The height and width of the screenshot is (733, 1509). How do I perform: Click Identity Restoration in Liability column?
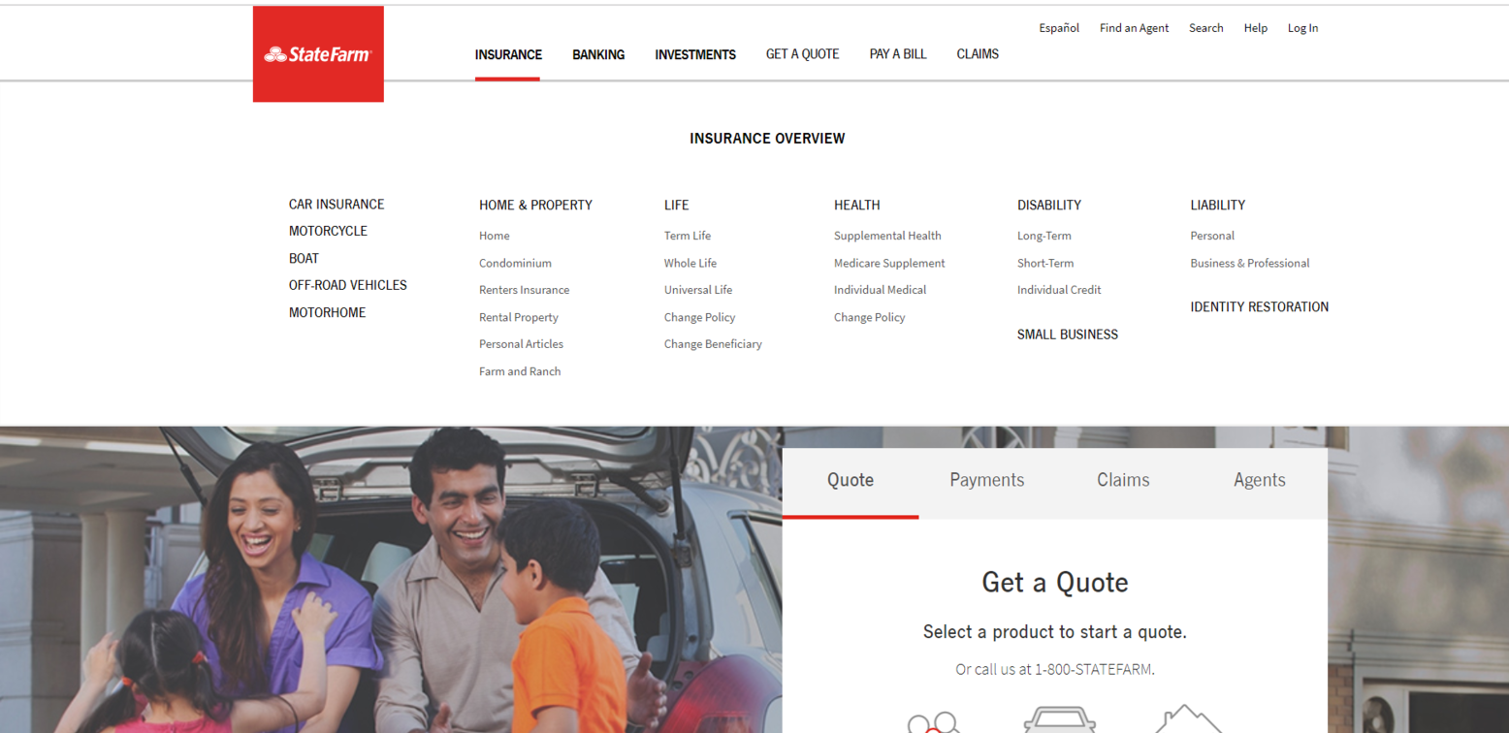pos(1259,307)
